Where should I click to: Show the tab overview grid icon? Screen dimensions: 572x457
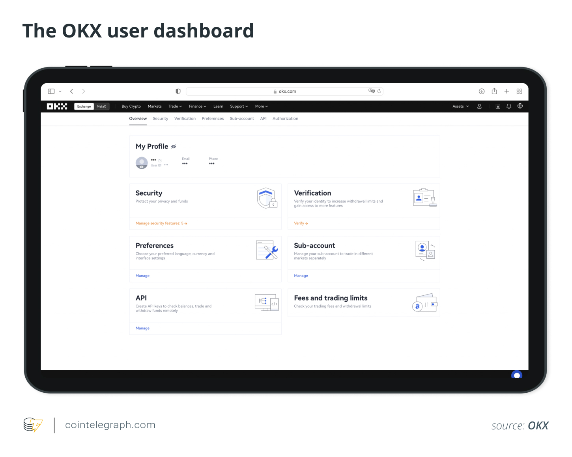click(x=520, y=91)
